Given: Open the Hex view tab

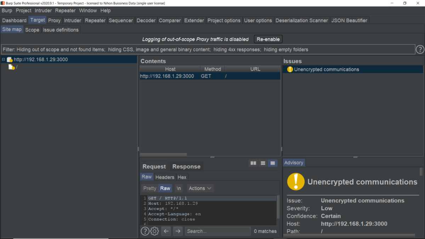Looking at the screenshot, I should (x=182, y=177).
